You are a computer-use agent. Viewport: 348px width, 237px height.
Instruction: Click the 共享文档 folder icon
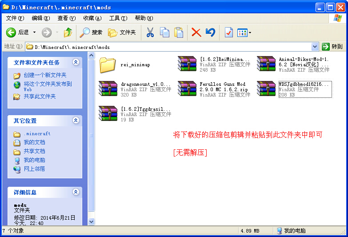tap(16, 152)
